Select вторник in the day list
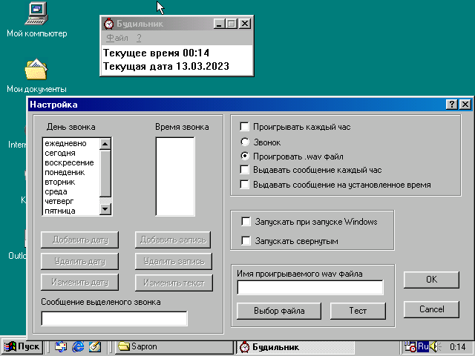The width and height of the screenshot is (475, 356). coord(71,182)
